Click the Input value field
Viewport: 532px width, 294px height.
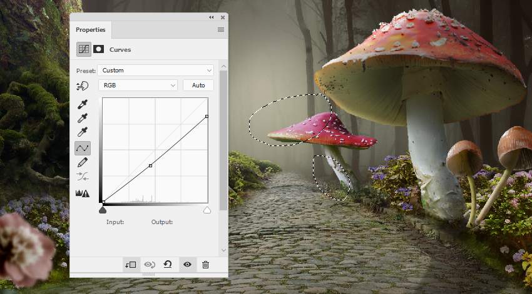coord(115,222)
